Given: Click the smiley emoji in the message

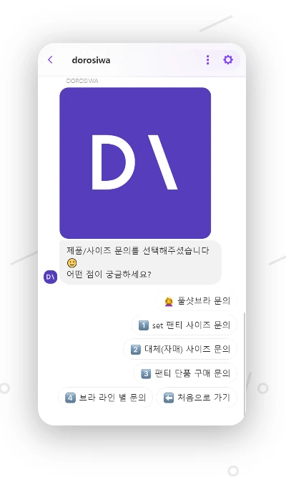Looking at the screenshot, I should coord(71,263).
